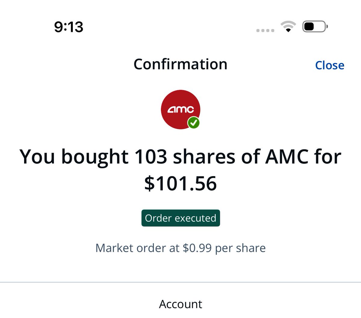Tap the cellular signal dots
Viewport: 361px width, 318px height.
(x=265, y=30)
